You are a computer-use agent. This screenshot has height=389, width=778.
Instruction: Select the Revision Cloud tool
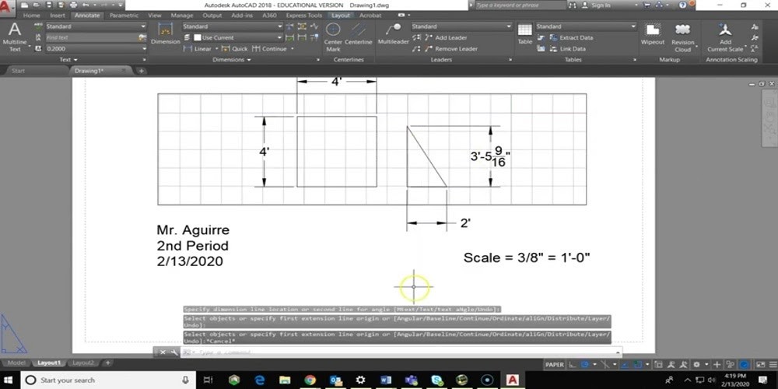(682, 36)
